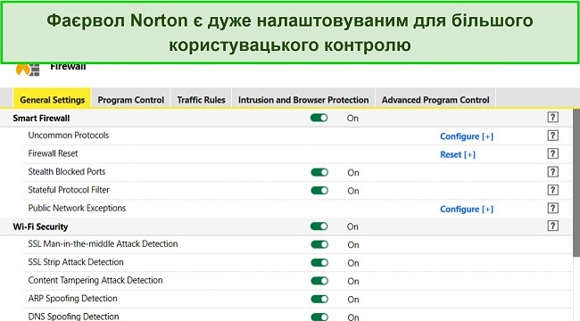This screenshot has width=580, height=321.
Task: Click the DNS Spoofing Detection label
Action: coord(73,317)
